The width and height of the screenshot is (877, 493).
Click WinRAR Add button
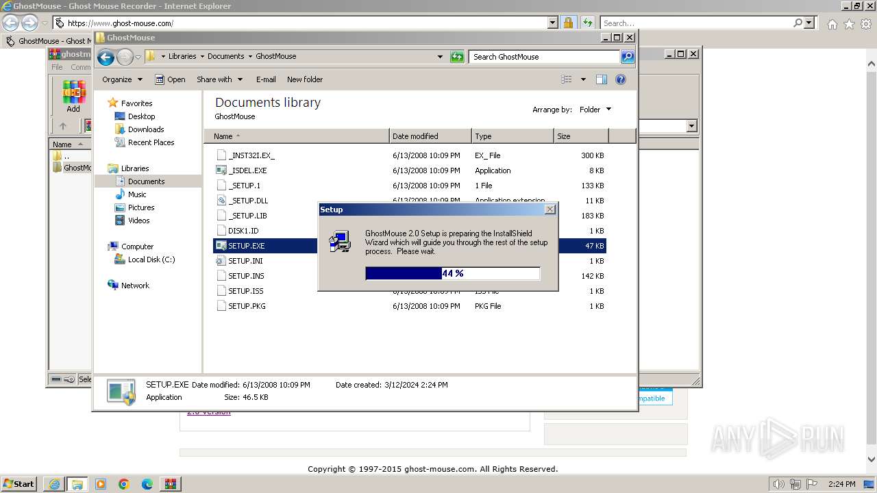pos(73,97)
